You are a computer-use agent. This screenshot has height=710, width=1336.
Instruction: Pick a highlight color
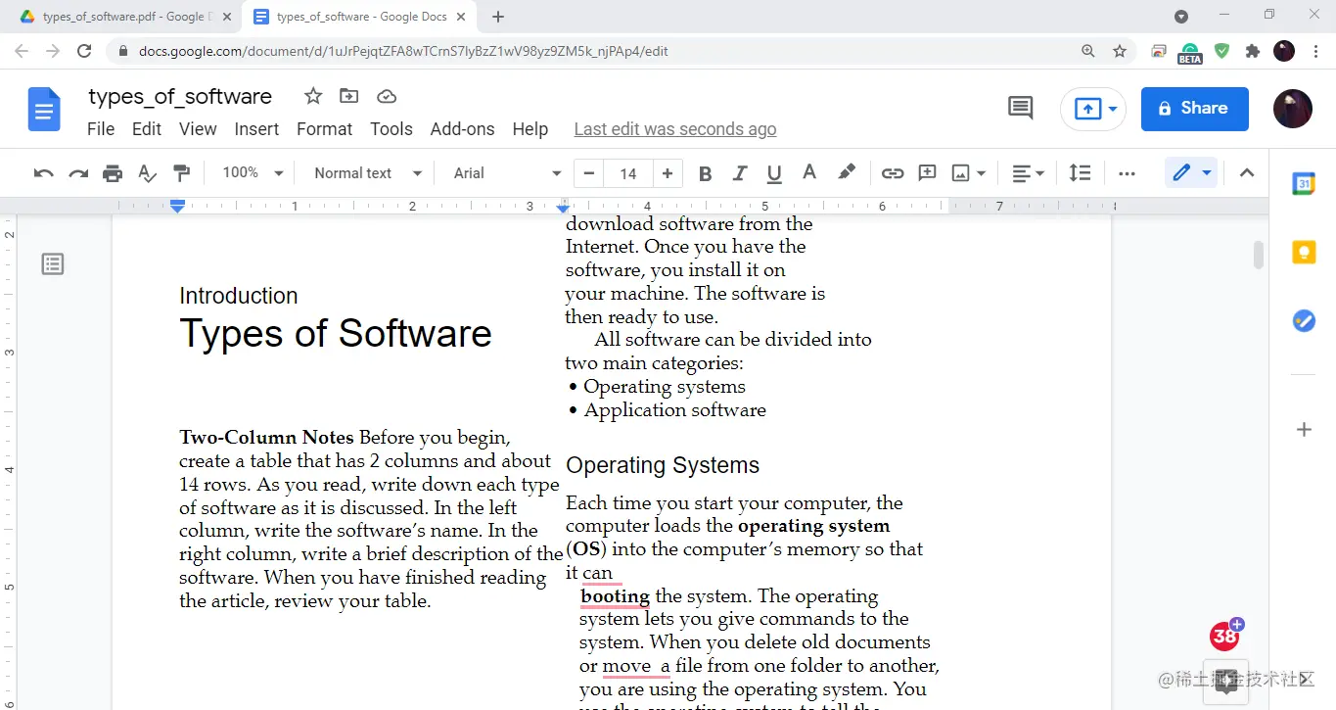(x=847, y=173)
